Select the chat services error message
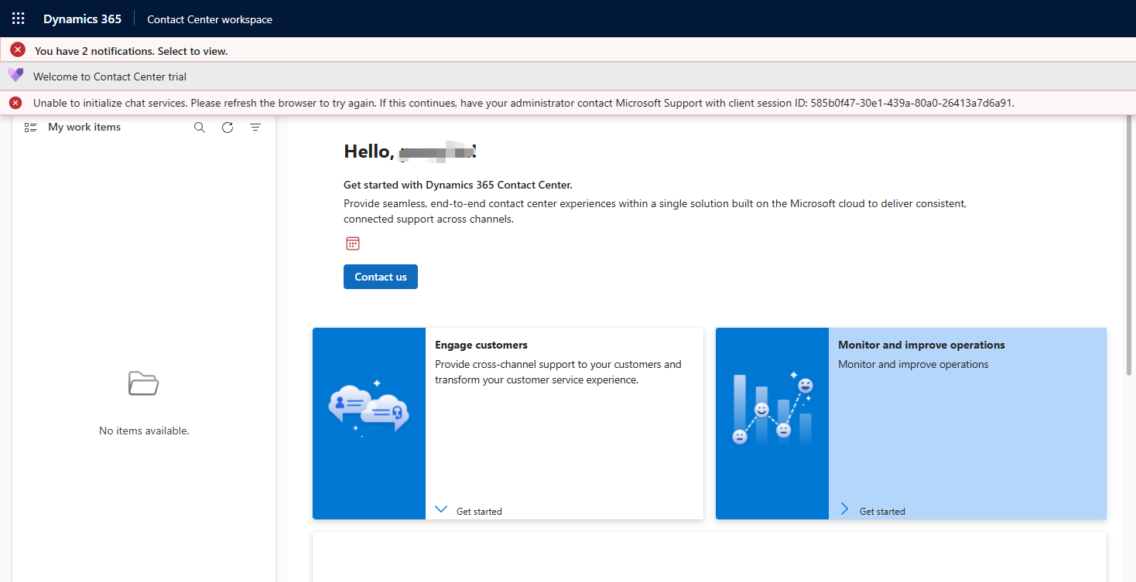1136x582 pixels. click(524, 103)
